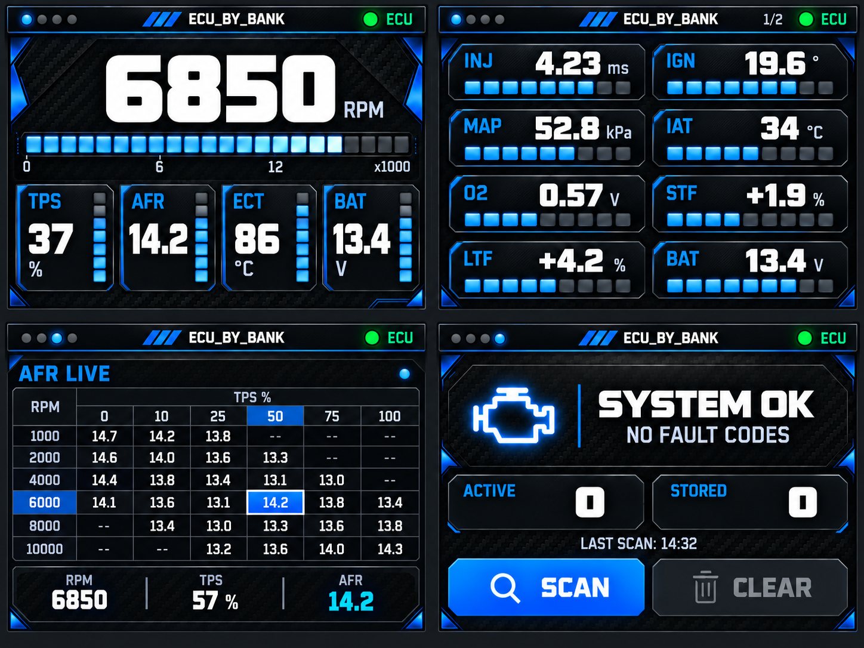Select the fourth page dot in the fault codes panel
The width and height of the screenshot is (864, 648).
[500, 338]
